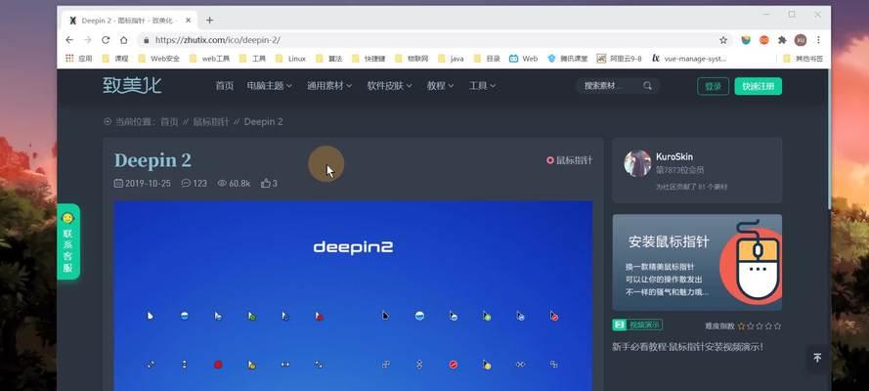This screenshot has height=391, width=869.
Task: Expand the 电脑主题 navigation menu
Action: click(x=270, y=86)
